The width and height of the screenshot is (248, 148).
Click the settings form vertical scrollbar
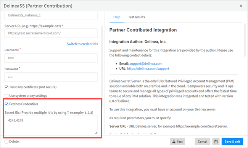[102, 67]
